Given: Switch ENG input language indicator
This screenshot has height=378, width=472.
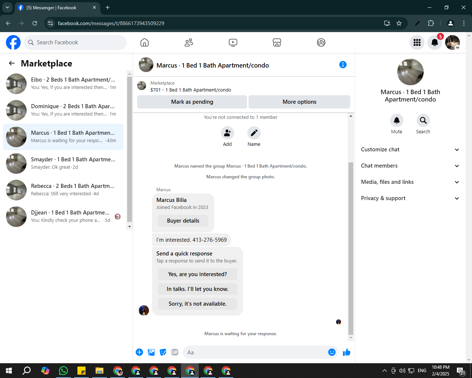Looking at the screenshot, I should pyautogui.click(x=422, y=371).
